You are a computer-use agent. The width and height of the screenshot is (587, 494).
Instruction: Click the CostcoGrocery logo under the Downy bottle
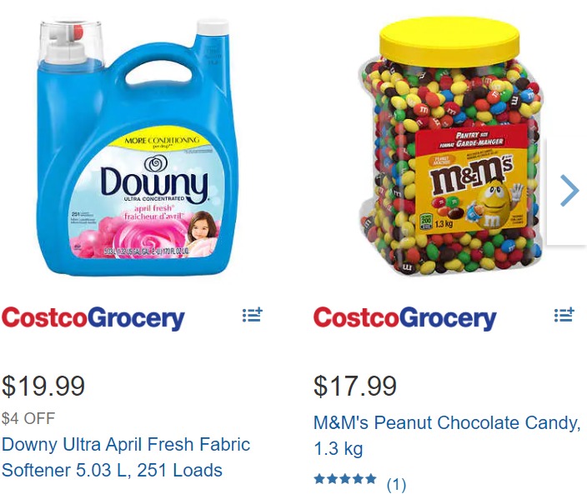(93, 318)
